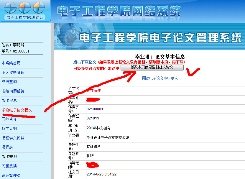Show the 课程表 page
The width and height of the screenshot is (245, 179).
tap(7, 147)
